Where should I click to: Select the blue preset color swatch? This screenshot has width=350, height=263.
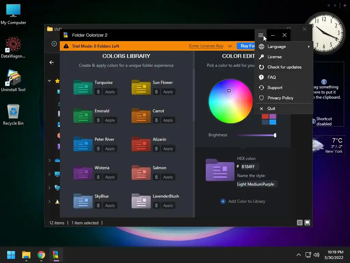pos(272,122)
